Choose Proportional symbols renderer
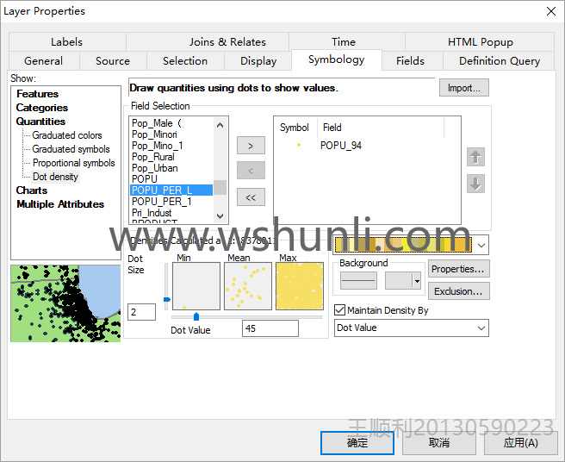 click(74, 163)
